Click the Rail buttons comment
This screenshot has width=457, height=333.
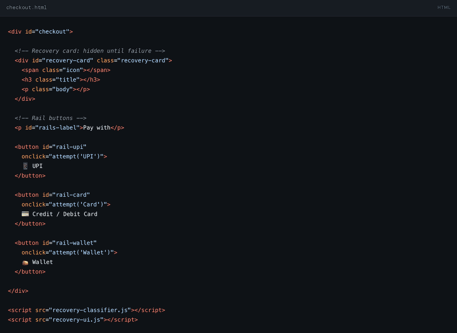point(50,118)
